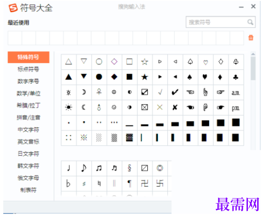Switch to 拼音/注音 category
This screenshot has width=268, height=219.
tap(29, 117)
